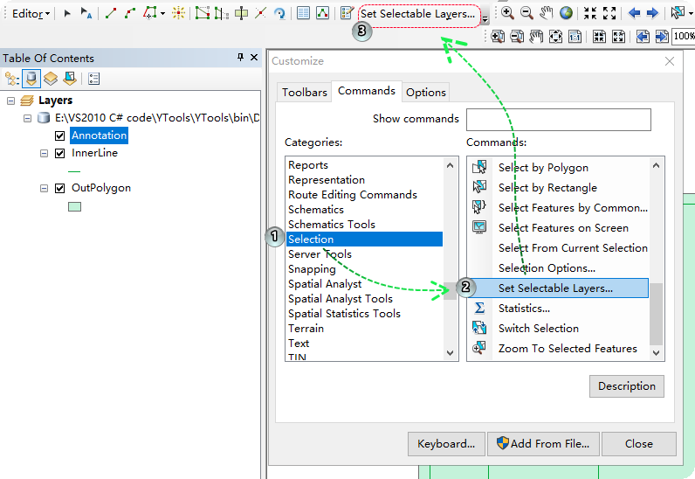Select Set Selectable Layers... command in list
This screenshot has width=695, height=479.
click(x=558, y=288)
